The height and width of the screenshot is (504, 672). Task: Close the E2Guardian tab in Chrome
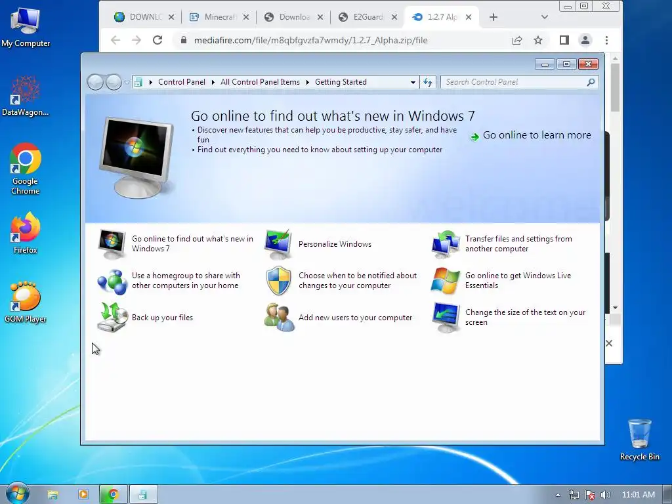pos(394,17)
